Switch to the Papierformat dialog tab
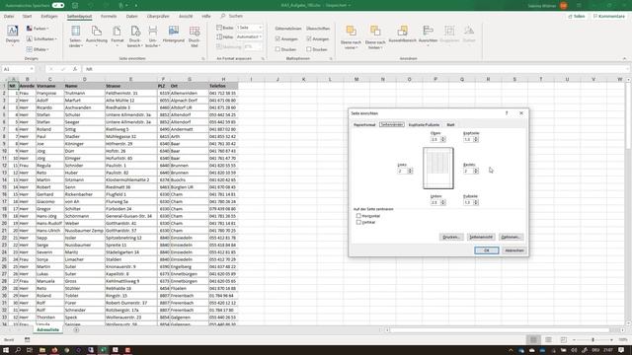Image resolution: width=632 pixels, height=355 pixels. click(x=364, y=125)
